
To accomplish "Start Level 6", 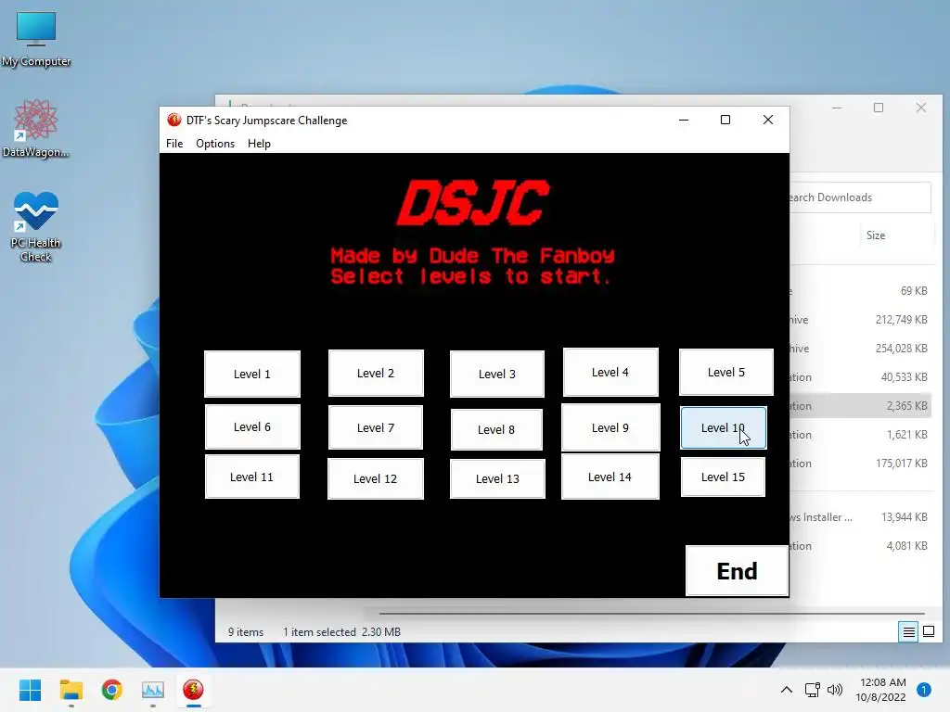I will click(252, 427).
